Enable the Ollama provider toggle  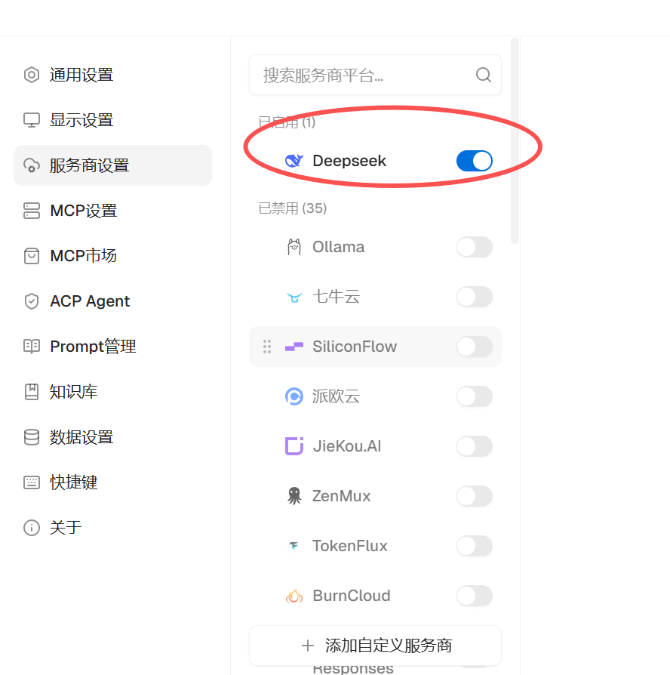point(475,247)
